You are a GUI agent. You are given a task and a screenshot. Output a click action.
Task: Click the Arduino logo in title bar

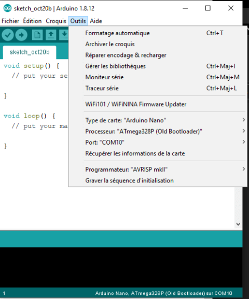click(7, 8)
